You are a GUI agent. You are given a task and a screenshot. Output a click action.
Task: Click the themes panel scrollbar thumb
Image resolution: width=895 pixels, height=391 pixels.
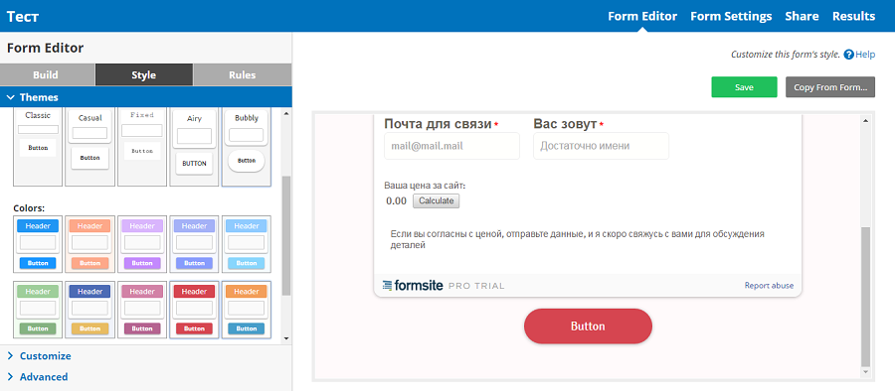click(286, 235)
